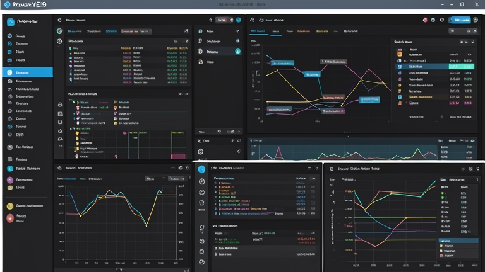Click teal circle icon at upper-left panel header's right end
Viewport: 485px width, 272px height.
tap(239, 20)
